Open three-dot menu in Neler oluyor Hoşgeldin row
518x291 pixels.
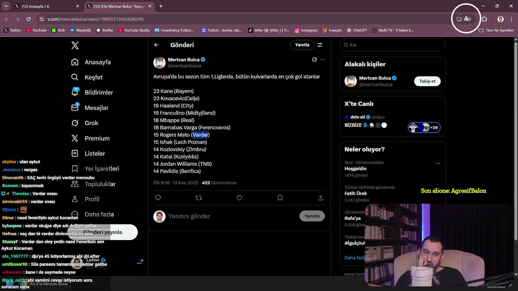click(x=437, y=164)
